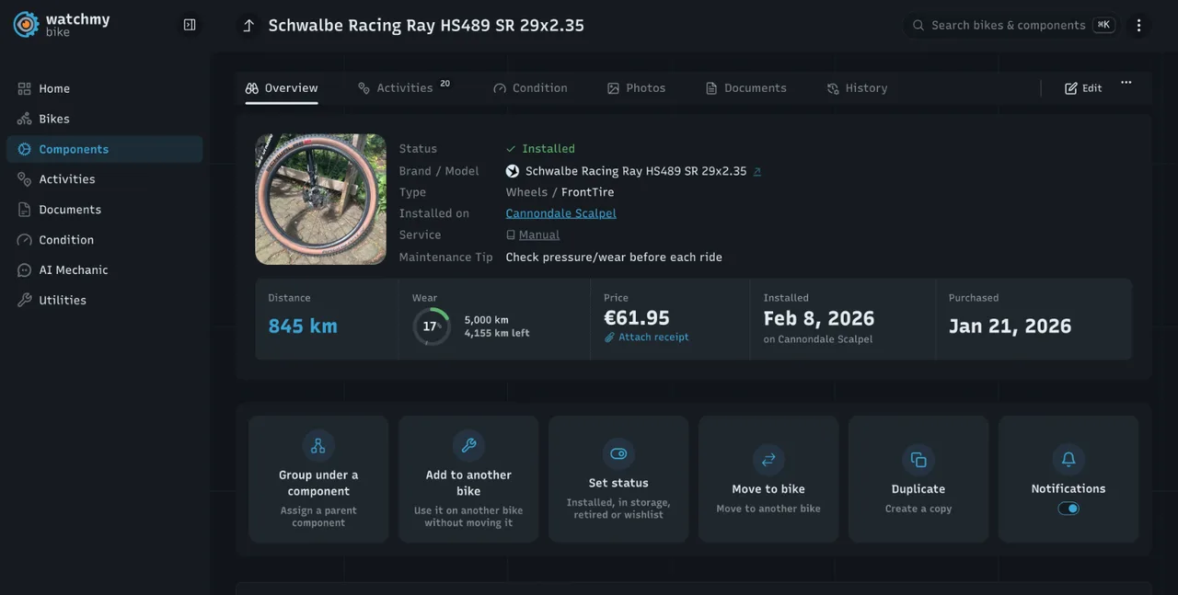Click the FrontTire type text

point(587,192)
